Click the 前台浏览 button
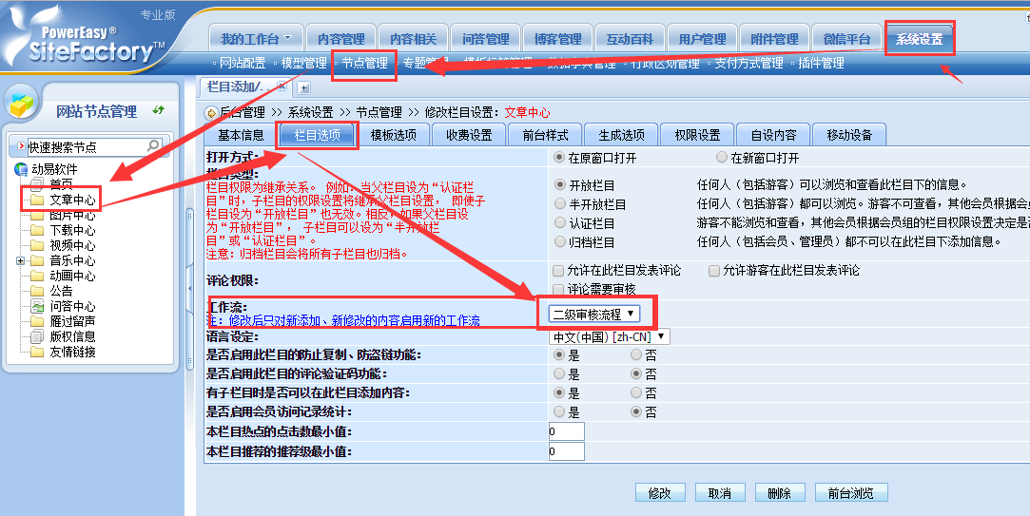Screen dimensions: 1030x516 pyautogui.click(x=851, y=493)
